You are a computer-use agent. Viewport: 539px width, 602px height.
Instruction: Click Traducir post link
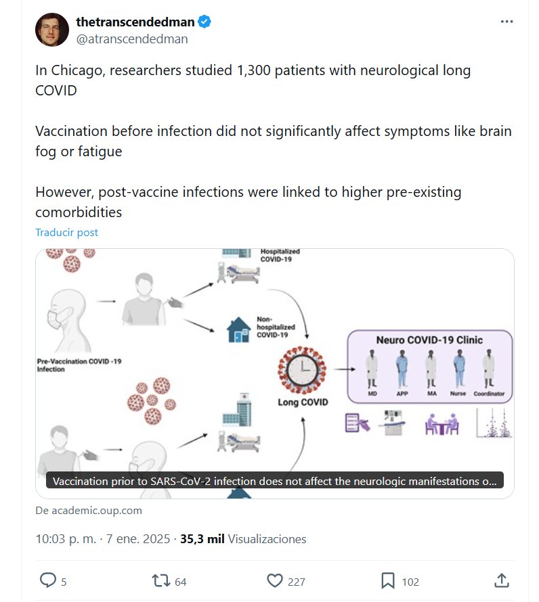click(x=66, y=232)
